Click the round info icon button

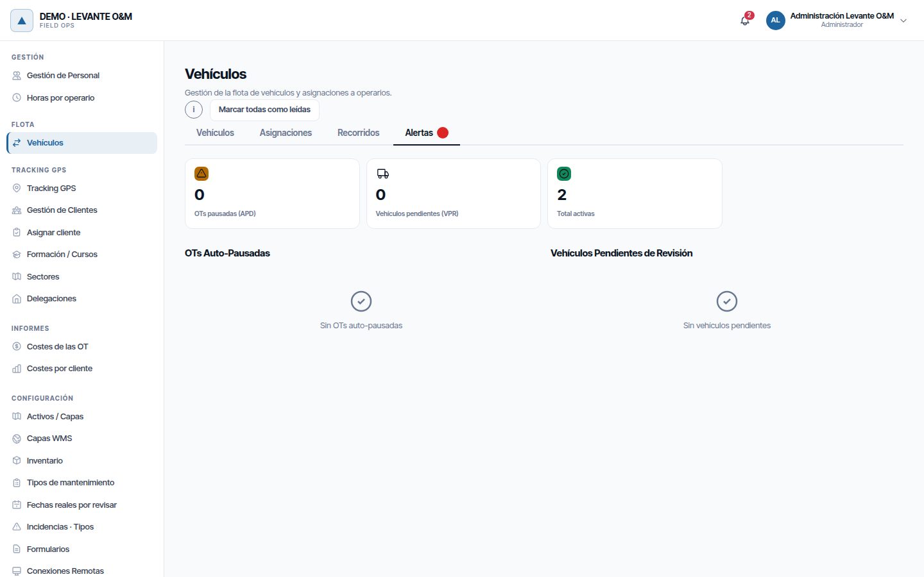(x=194, y=110)
